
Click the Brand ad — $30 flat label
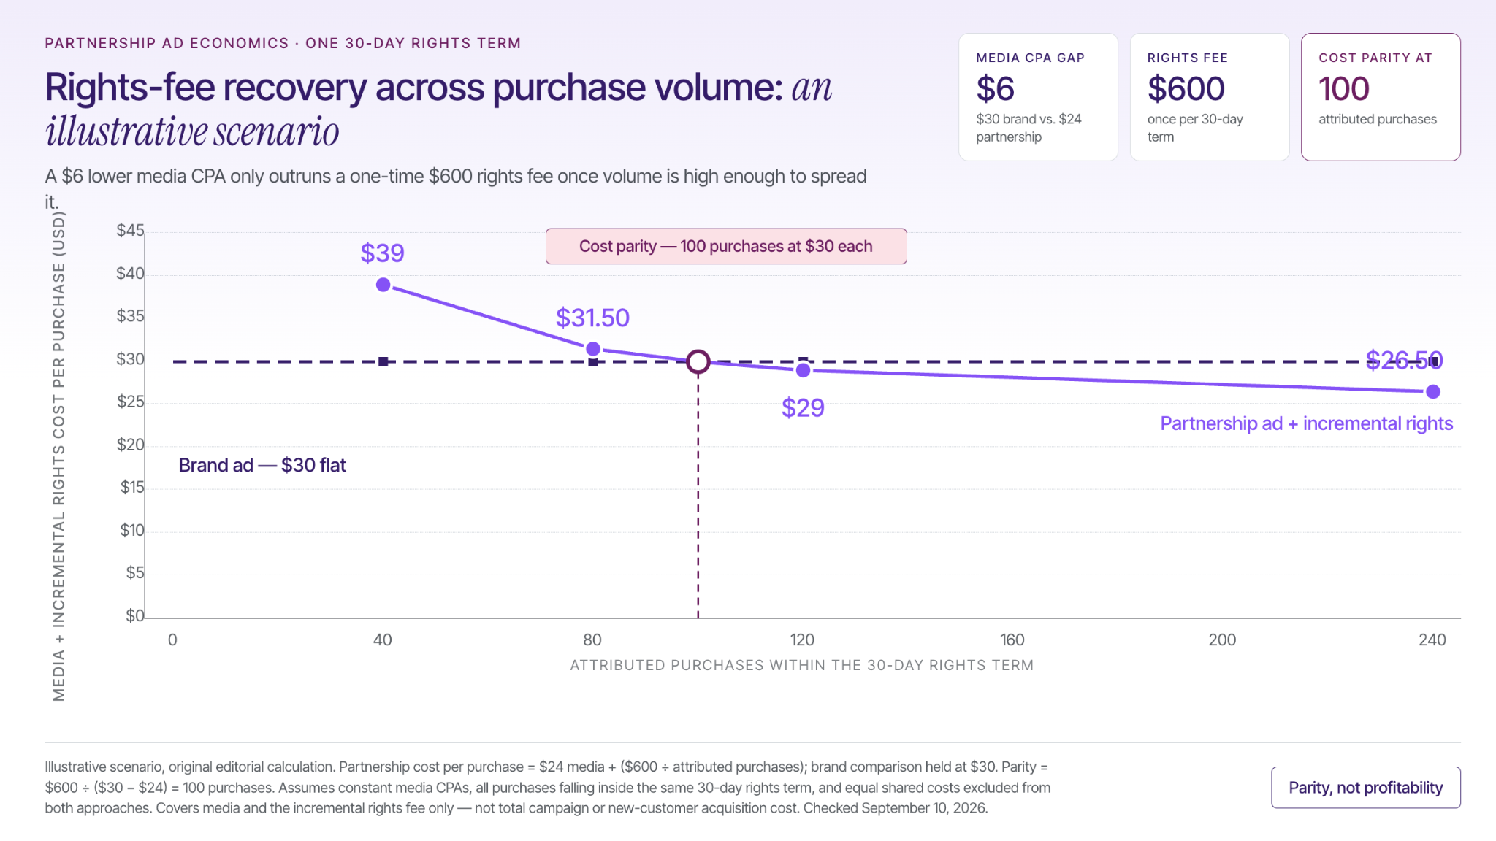coord(262,465)
